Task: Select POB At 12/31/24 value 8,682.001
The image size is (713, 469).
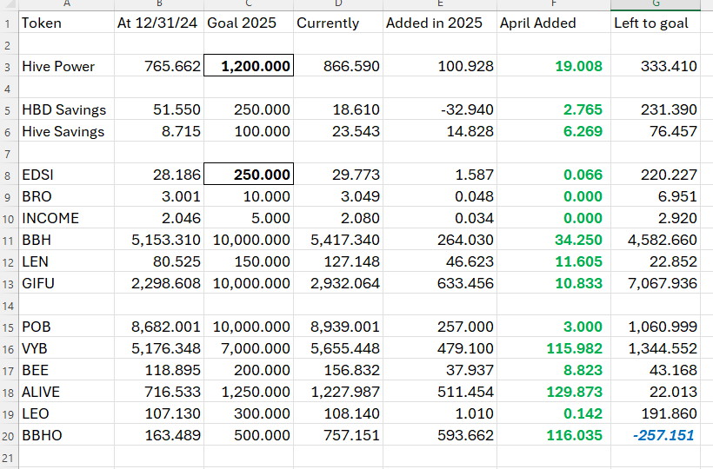Action: coord(159,327)
